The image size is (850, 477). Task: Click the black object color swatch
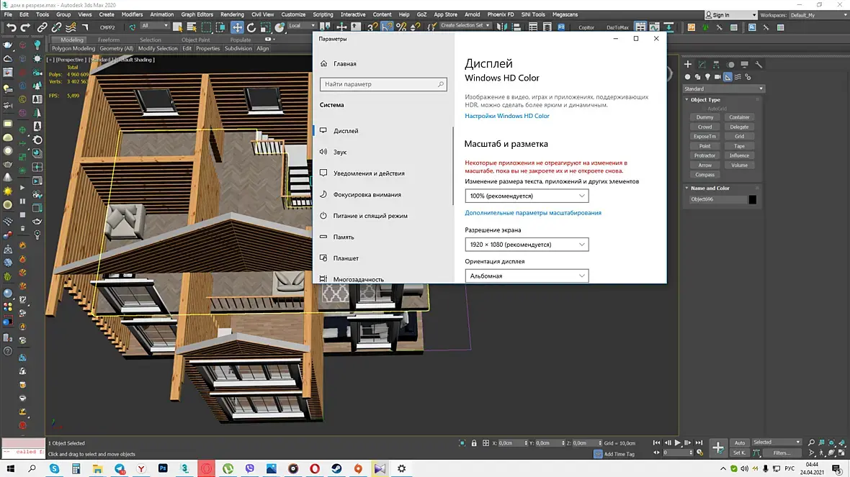tap(753, 199)
